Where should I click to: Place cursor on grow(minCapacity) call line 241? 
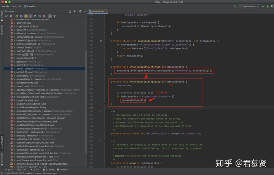coord(135,100)
